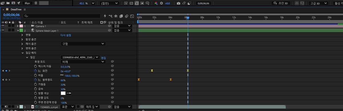Click the composition mini-flowchart icon

(110, 16)
